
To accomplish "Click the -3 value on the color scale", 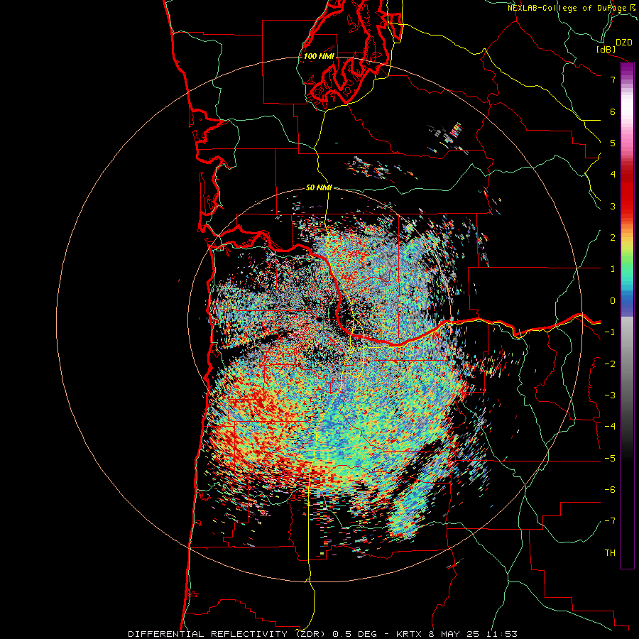I will coord(610,395).
